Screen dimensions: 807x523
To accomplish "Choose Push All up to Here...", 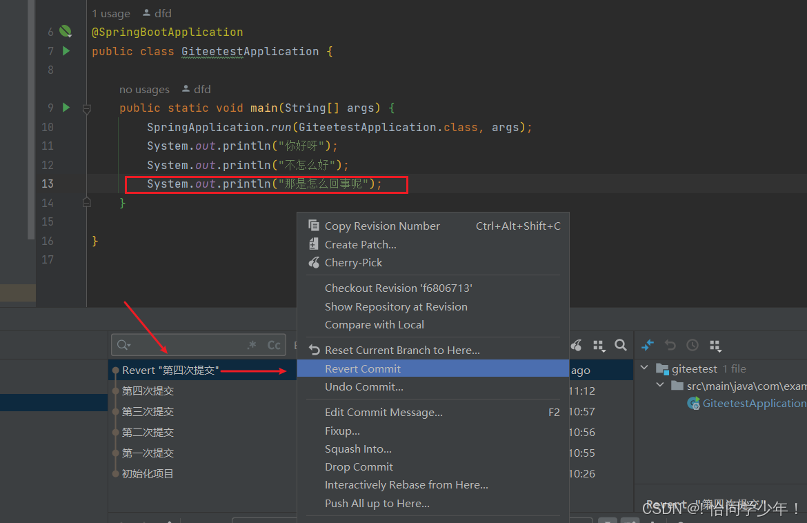I will [433, 504].
